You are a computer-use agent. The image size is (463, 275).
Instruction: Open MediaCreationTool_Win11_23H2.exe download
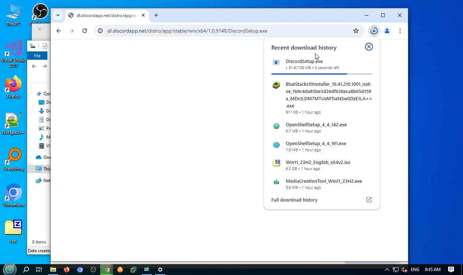coord(322,184)
